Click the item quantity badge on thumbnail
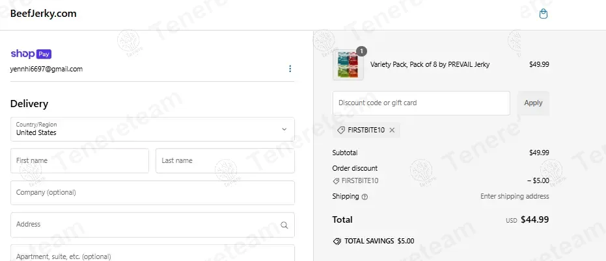The height and width of the screenshot is (261, 606). pyautogui.click(x=361, y=51)
